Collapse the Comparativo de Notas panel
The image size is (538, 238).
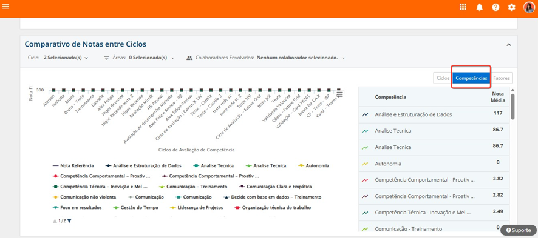[x=509, y=45]
